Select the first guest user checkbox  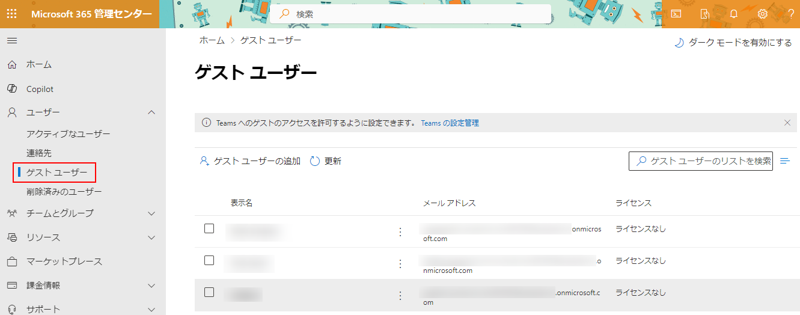pos(209,228)
